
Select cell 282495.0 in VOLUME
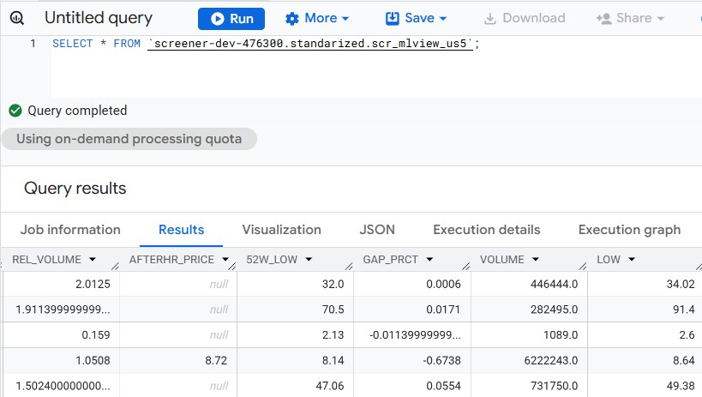529,310
